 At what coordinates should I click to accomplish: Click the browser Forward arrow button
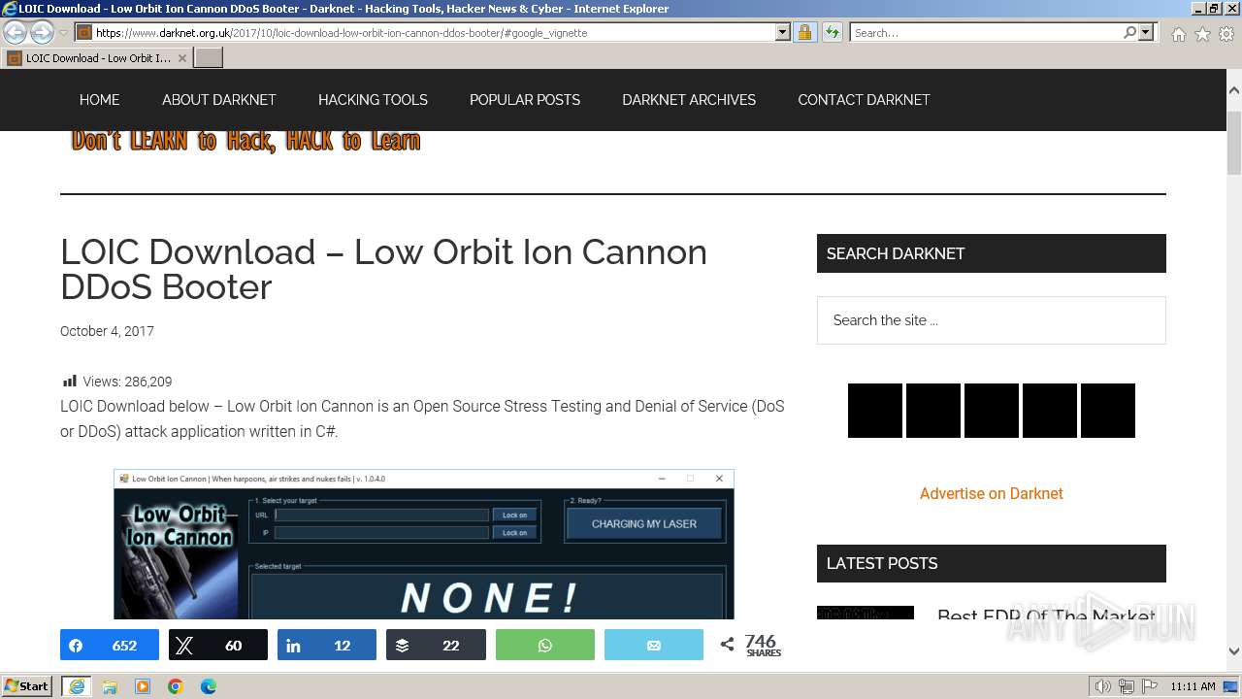point(42,33)
